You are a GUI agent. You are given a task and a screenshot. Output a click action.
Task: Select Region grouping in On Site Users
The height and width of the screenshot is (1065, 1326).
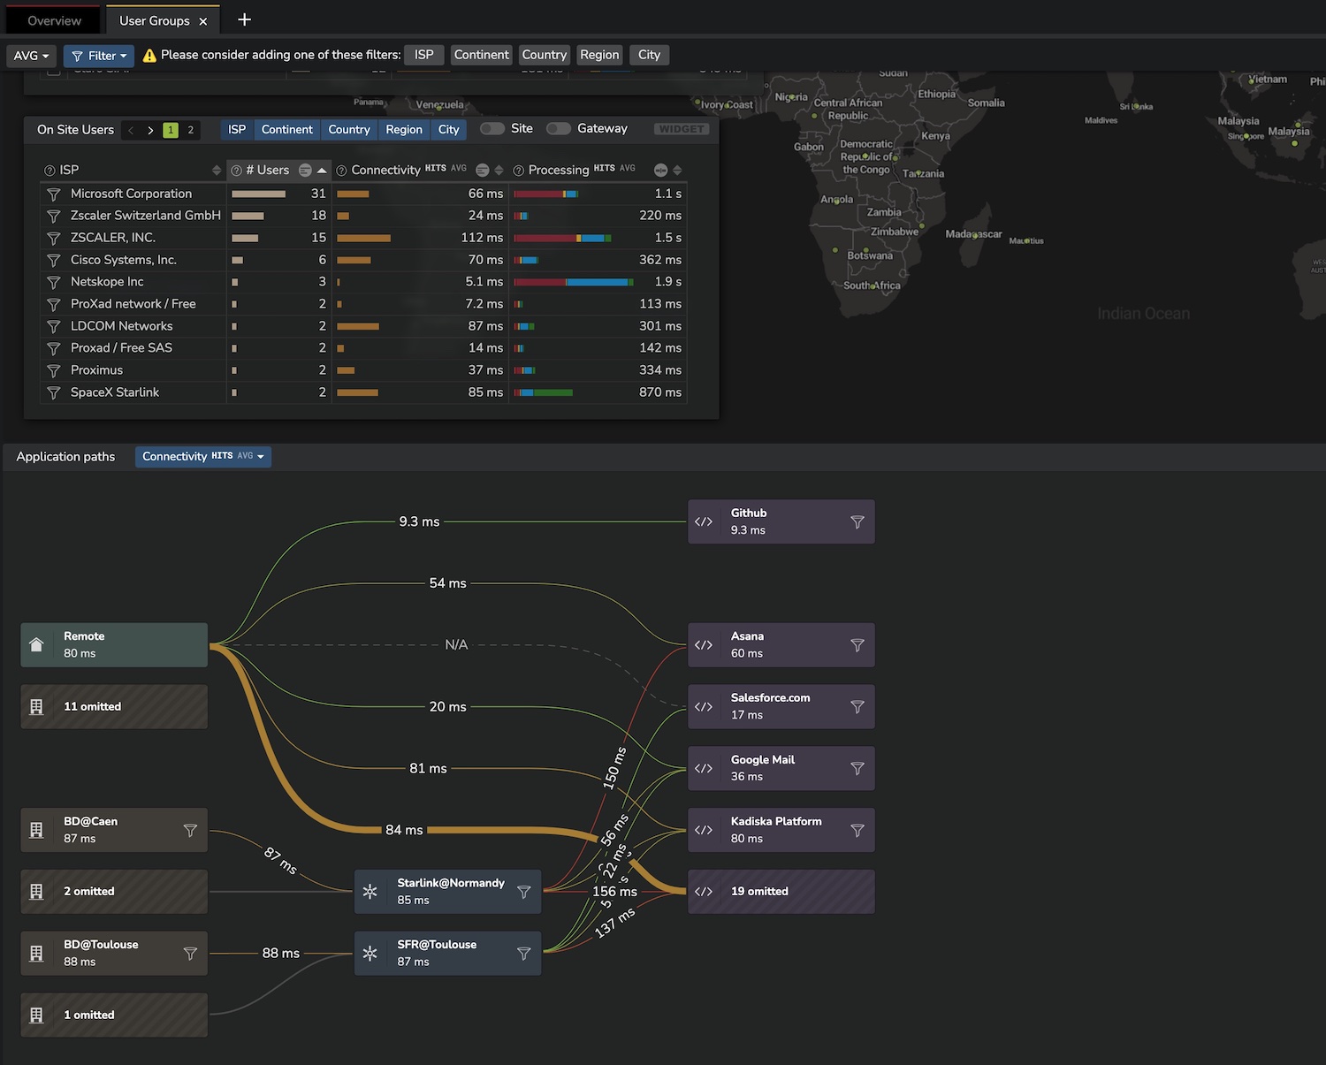pos(404,130)
